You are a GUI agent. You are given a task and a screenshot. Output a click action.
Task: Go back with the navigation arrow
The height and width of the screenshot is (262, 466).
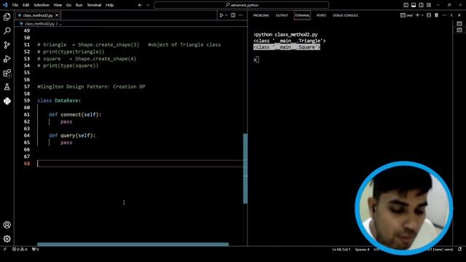click(140, 5)
